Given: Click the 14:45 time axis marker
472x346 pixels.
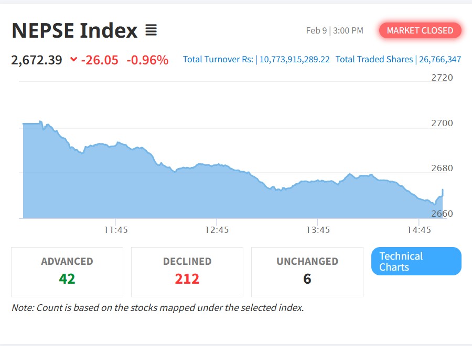Looking at the screenshot, I should click(x=419, y=230).
